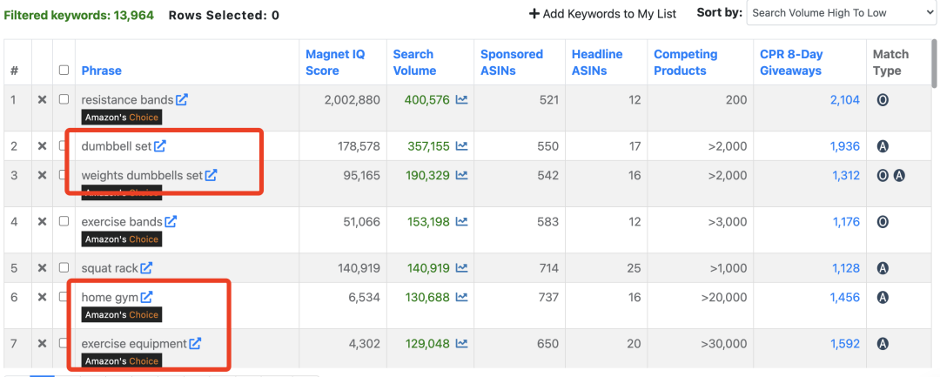Sort by Magnet IQ Score column header
The width and height of the screenshot is (940, 377).
point(335,63)
